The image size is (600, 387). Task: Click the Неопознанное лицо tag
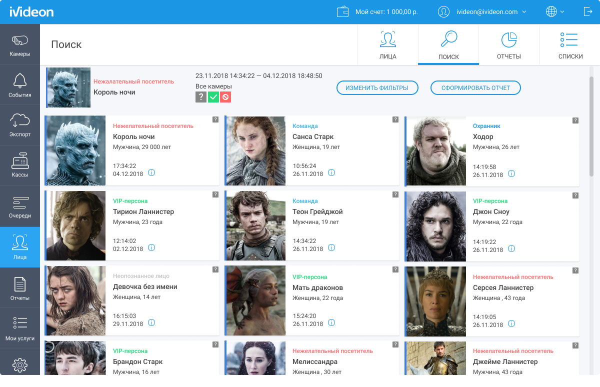(x=141, y=276)
